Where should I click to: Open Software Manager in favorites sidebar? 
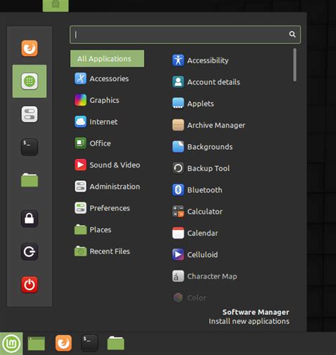(x=29, y=81)
